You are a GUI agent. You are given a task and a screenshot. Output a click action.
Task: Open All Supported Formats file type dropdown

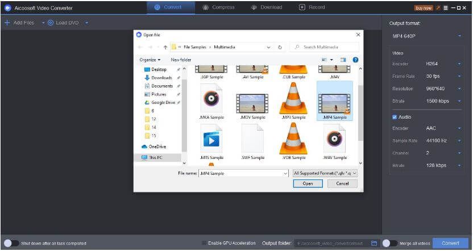pos(325,173)
